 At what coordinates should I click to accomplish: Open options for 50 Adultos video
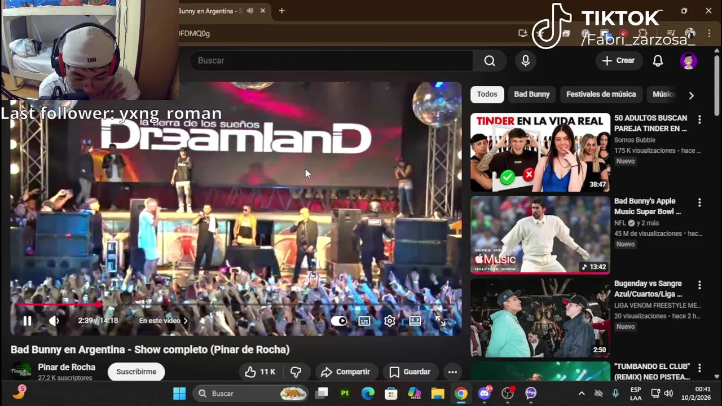click(699, 120)
